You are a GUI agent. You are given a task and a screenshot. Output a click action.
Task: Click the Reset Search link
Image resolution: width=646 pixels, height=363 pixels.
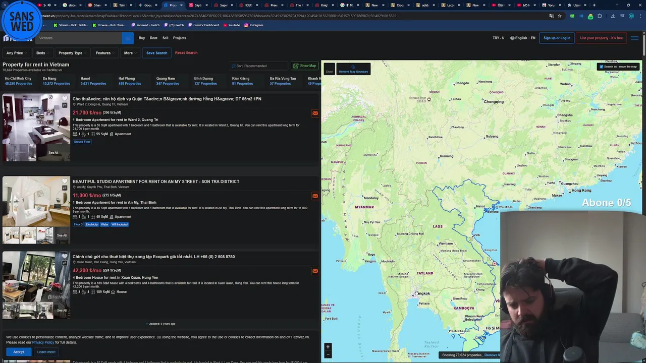pos(186,53)
